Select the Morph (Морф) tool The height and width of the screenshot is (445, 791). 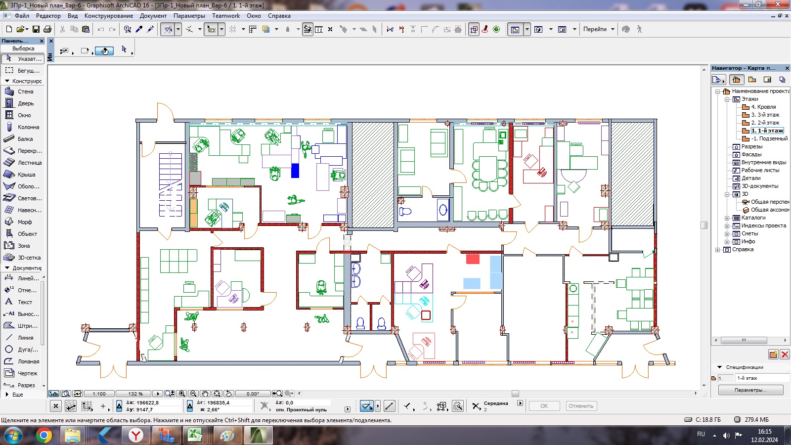pyautogui.click(x=23, y=222)
